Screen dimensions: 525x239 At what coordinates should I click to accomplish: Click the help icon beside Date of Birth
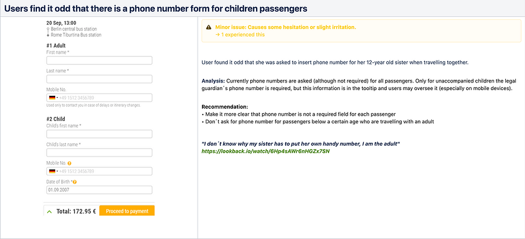[74, 182]
